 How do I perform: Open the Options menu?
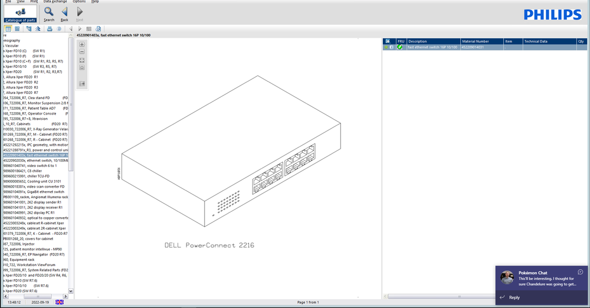point(78,2)
